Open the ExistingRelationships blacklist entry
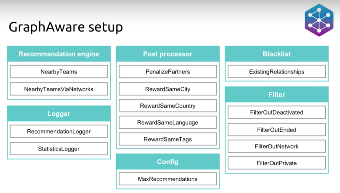Image resolution: width=340 pixels, height=193 pixels. [x=277, y=71]
